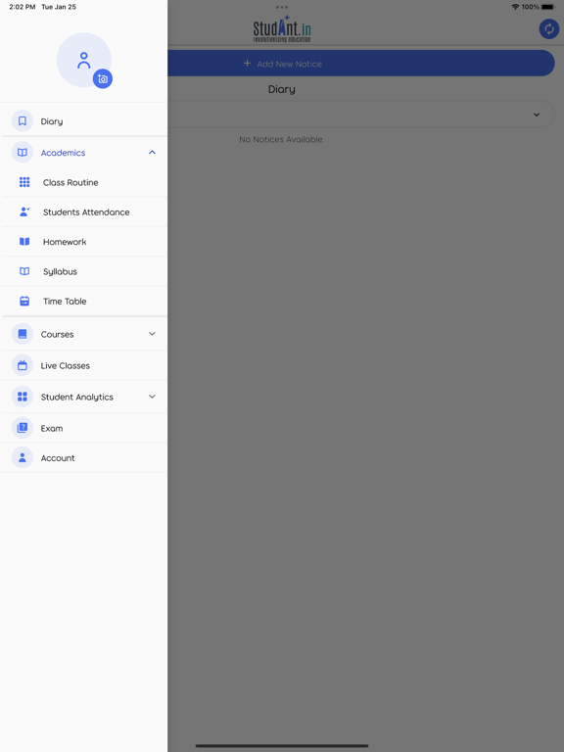Select Students Attendance menu entry
This screenshot has height=752, width=564.
coord(85,211)
